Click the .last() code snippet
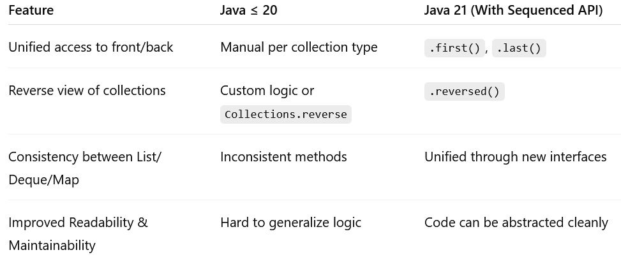 point(519,48)
